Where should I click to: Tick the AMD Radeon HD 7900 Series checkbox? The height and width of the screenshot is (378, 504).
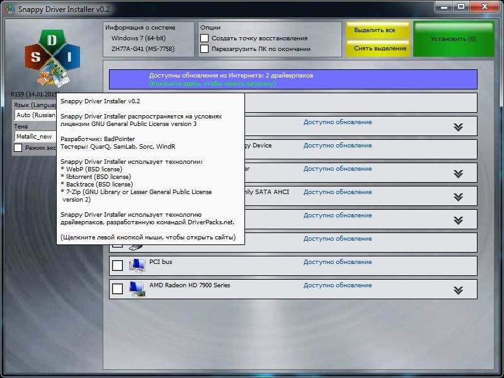point(117,289)
